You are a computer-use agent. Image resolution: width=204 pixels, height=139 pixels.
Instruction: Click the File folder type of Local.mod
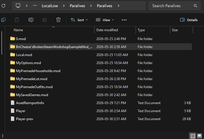(x=145, y=55)
